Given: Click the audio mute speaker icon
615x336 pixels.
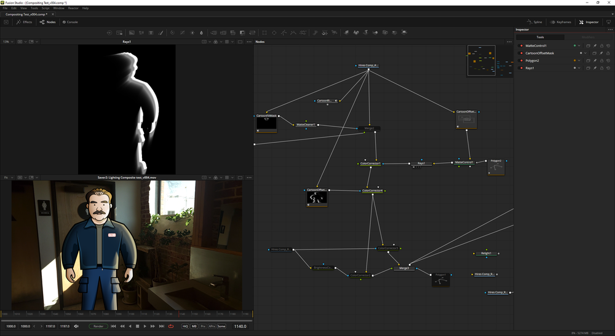Looking at the screenshot, I should point(76,326).
